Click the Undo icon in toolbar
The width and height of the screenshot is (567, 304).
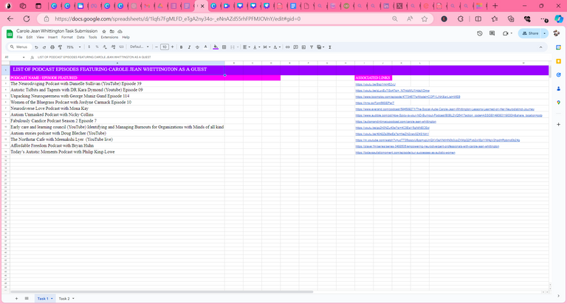36,47
